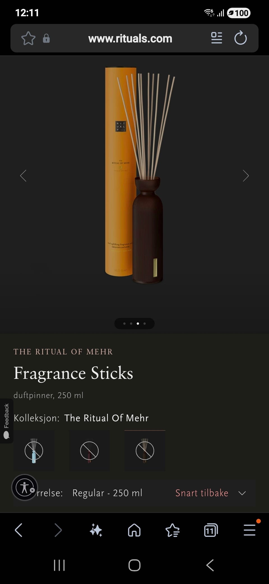Reload the page with refresh icon
Image resolution: width=269 pixels, height=584 pixels.
tap(240, 38)
